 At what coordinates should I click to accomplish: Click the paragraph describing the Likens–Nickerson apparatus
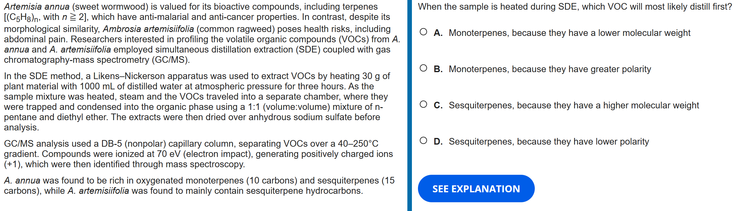point(197,101)
